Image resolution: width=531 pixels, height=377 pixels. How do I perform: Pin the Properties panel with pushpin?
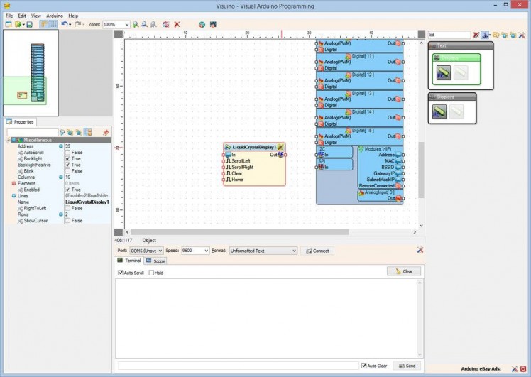[x=106, y=132]
